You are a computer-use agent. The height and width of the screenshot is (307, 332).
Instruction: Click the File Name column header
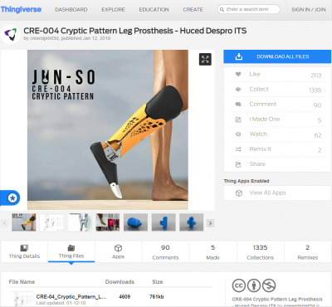[x=22, y=282]
